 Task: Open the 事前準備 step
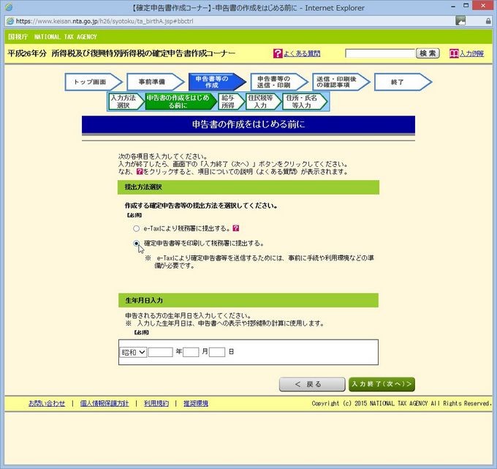point(151,82)
